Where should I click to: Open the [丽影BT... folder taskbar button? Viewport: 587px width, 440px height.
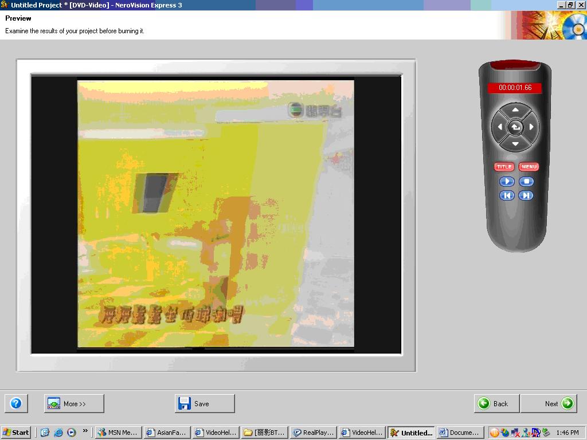tap(265, 433)
